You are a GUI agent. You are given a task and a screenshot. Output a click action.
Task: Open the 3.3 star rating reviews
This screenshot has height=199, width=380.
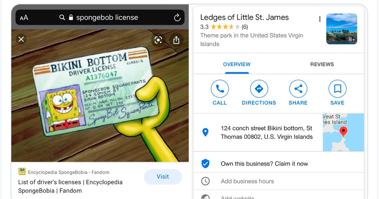[224, 27]
